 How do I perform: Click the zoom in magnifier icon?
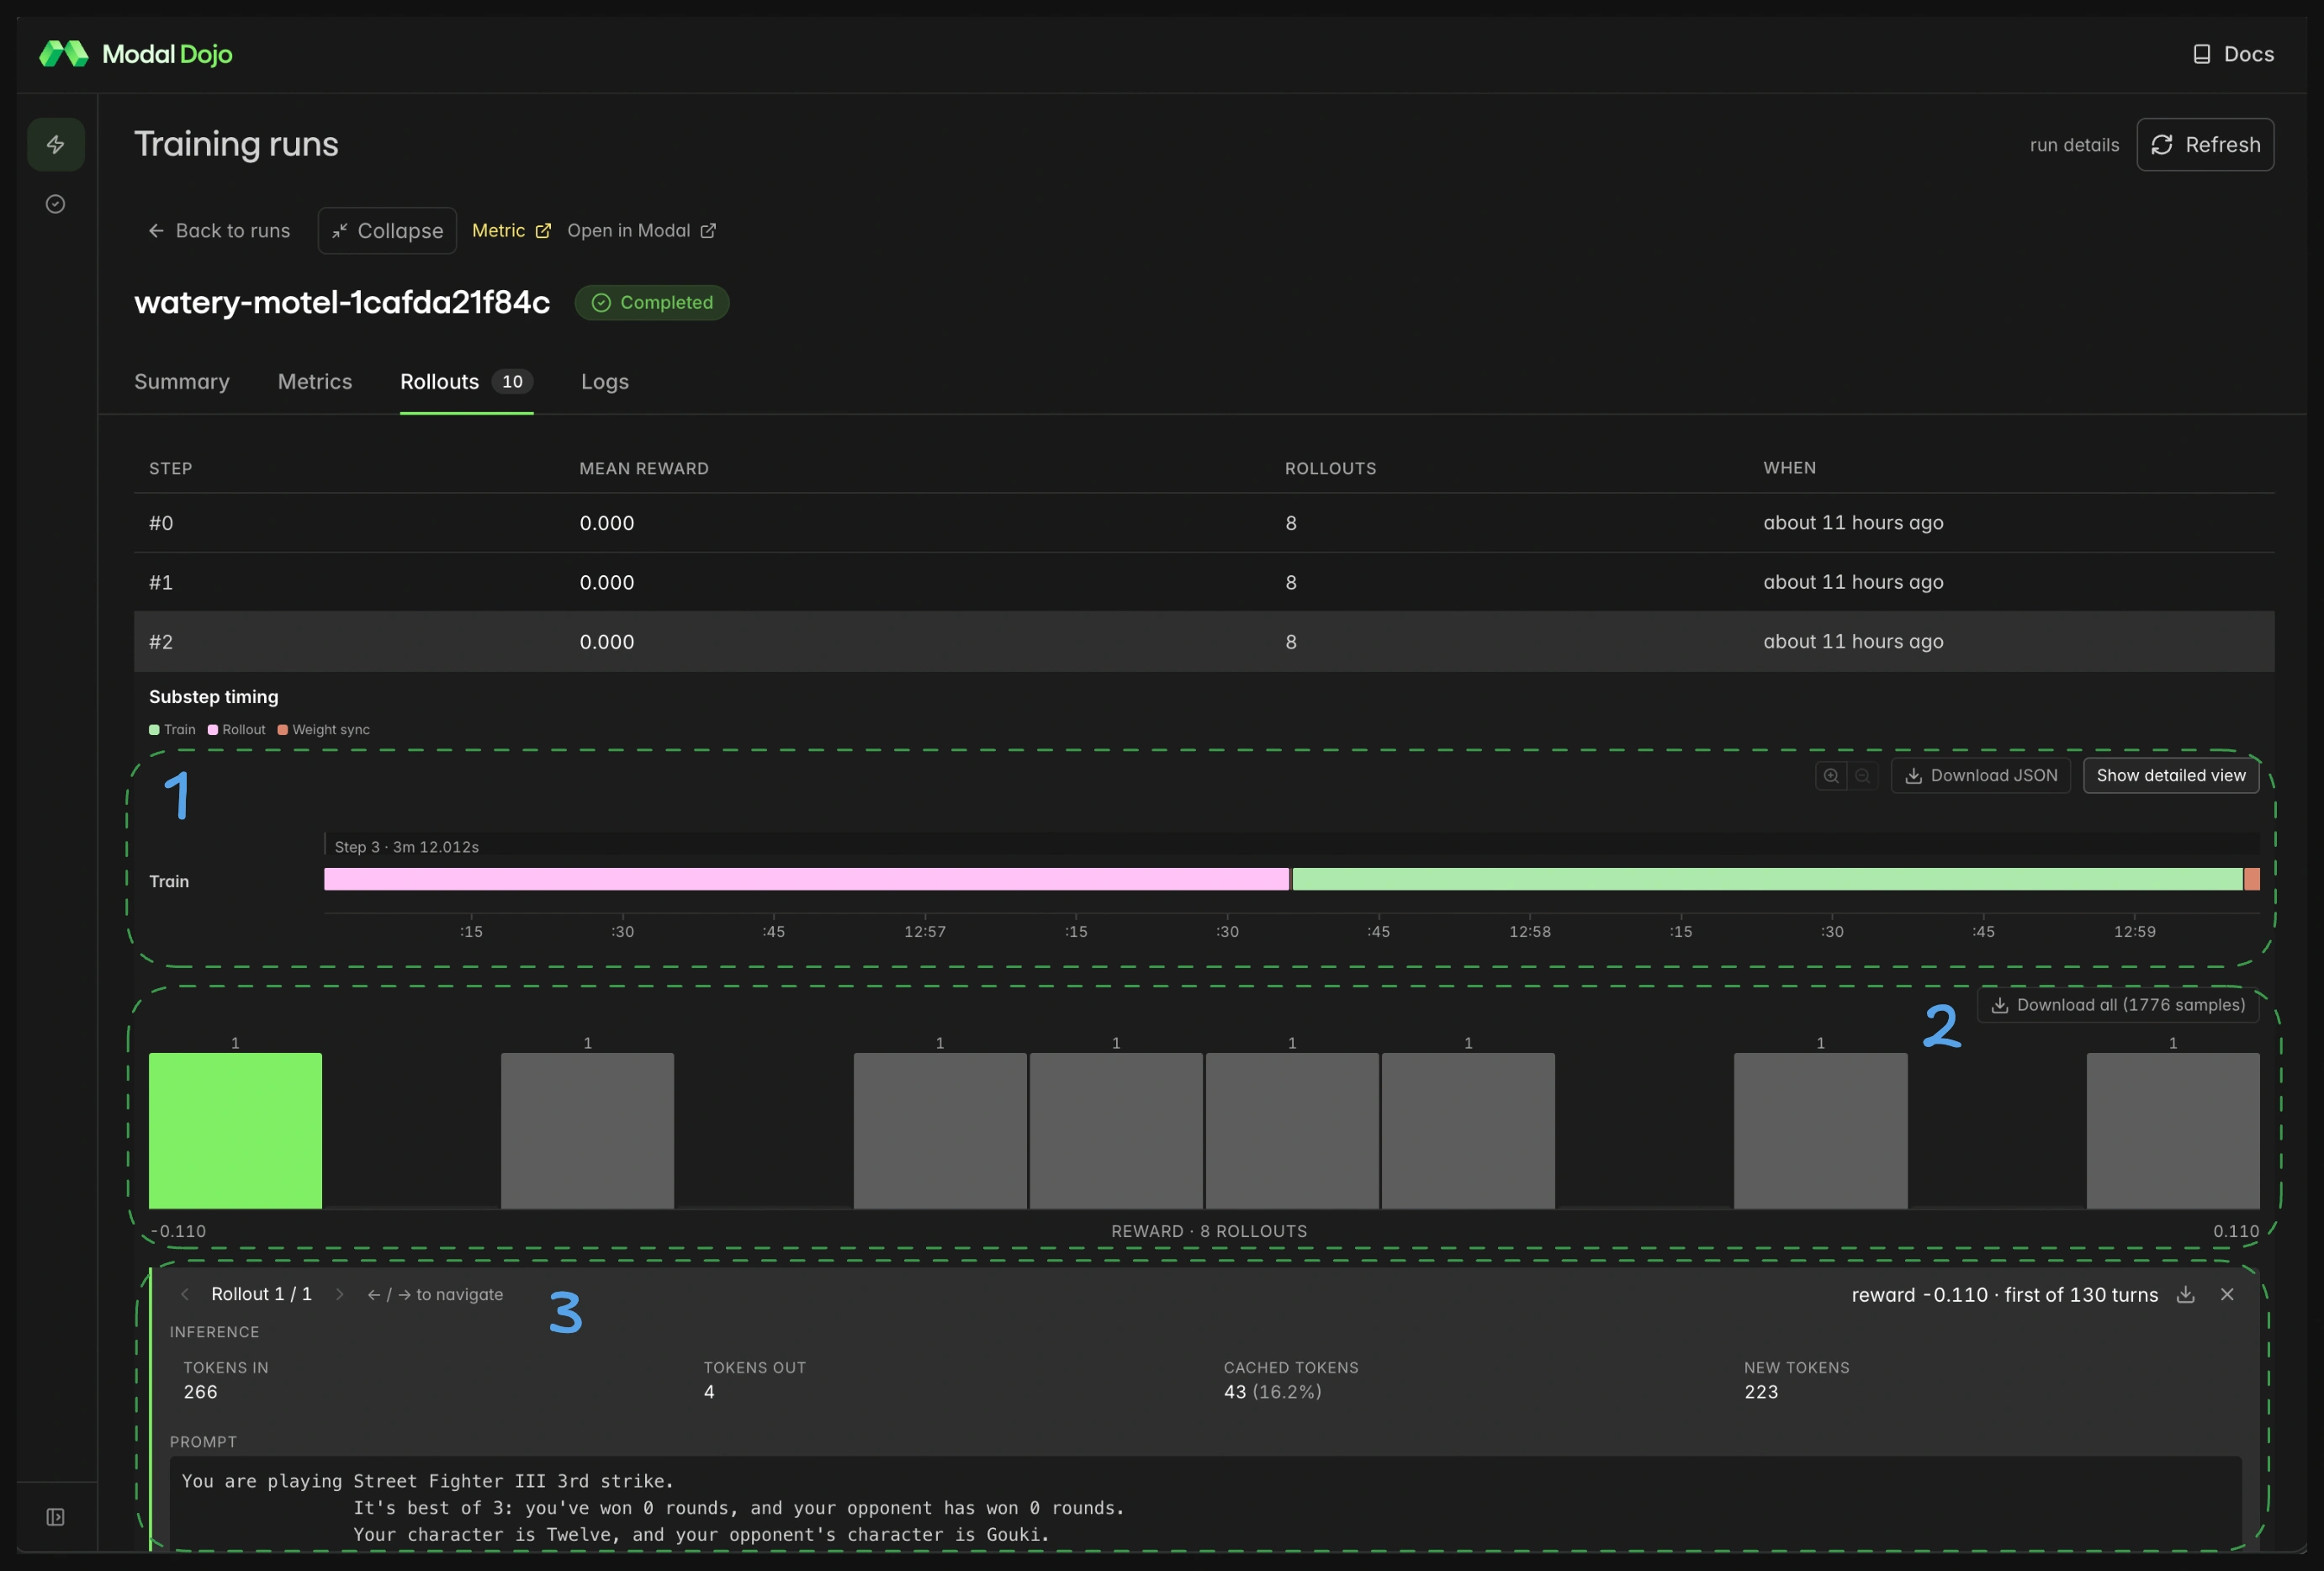(1831, 776)
